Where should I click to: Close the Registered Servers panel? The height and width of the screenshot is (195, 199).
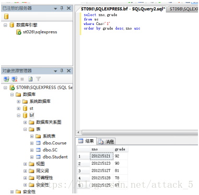[x=69, y=8]
